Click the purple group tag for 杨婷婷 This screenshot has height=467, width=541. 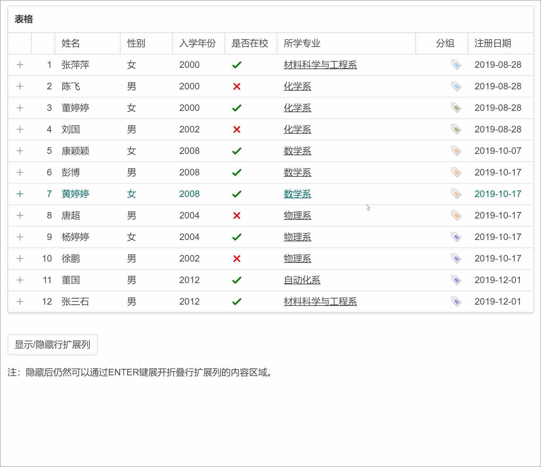456,237
